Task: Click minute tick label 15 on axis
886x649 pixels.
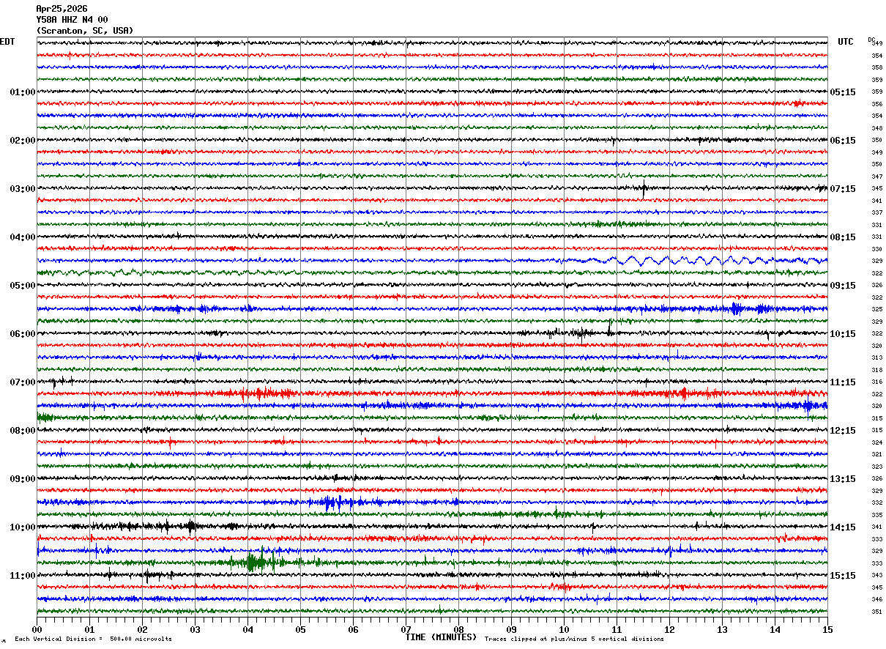Action: point(827,629)
